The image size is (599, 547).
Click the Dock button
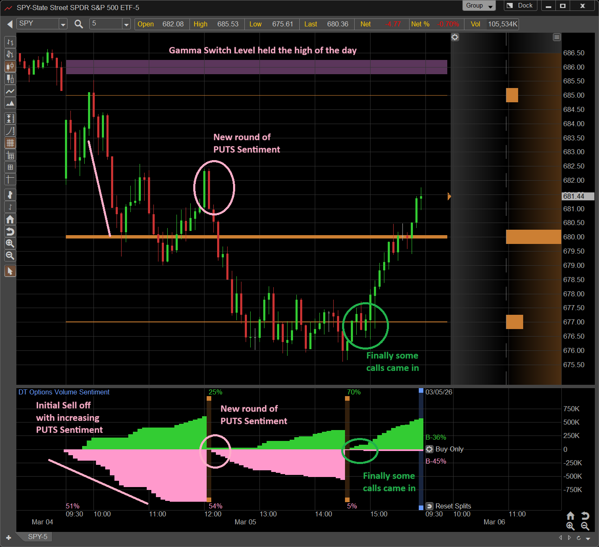point(520,6)
